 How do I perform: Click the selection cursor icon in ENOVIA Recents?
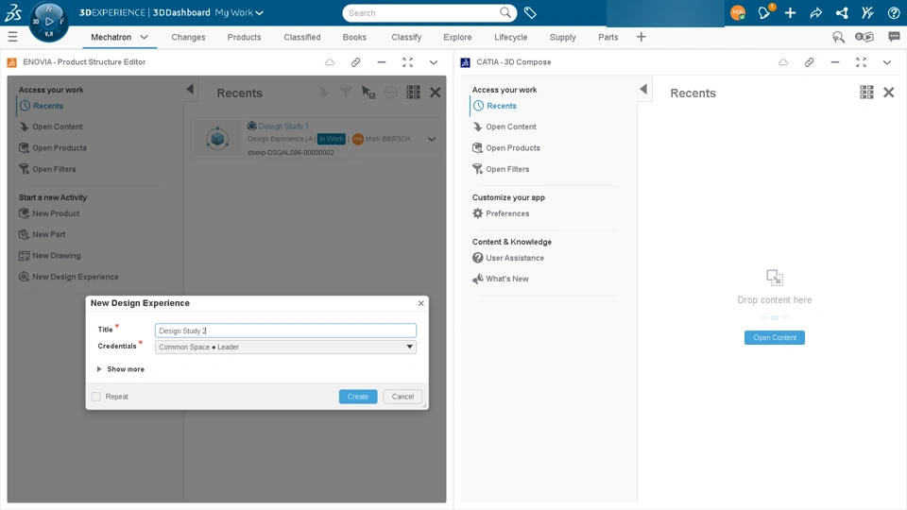(368, 93)
